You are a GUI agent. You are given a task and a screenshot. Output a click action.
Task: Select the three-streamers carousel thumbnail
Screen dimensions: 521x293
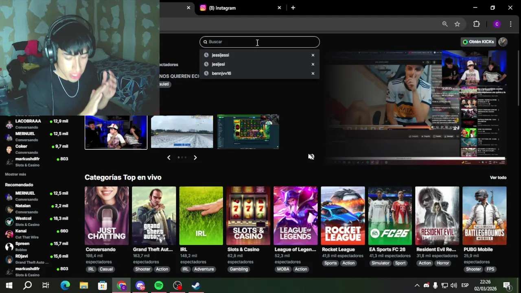(x=116, y=132)
